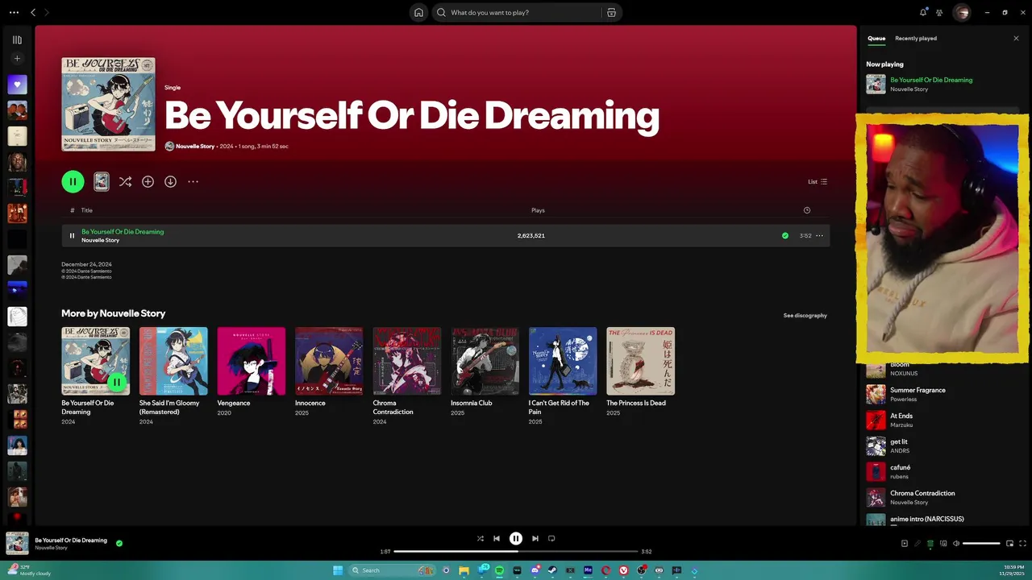Image resolution: width=1032 pixels, height=580 pixels.
Task: Select Summer Fragrance in the queue
Action: (941, 395)
